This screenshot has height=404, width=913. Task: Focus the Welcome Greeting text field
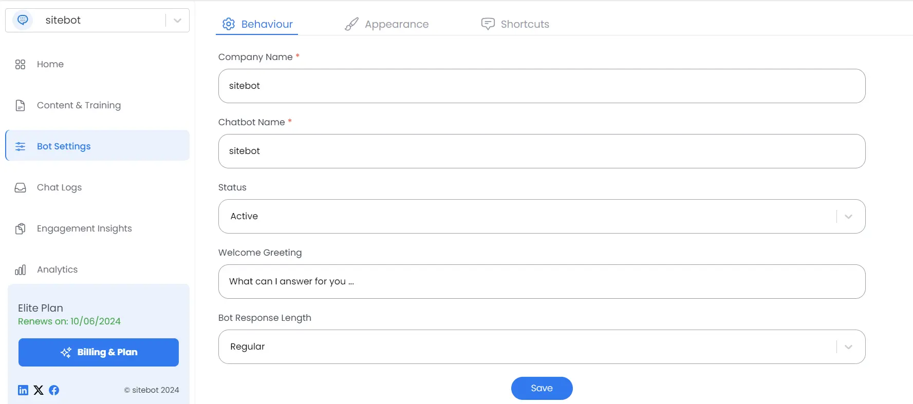542,281
